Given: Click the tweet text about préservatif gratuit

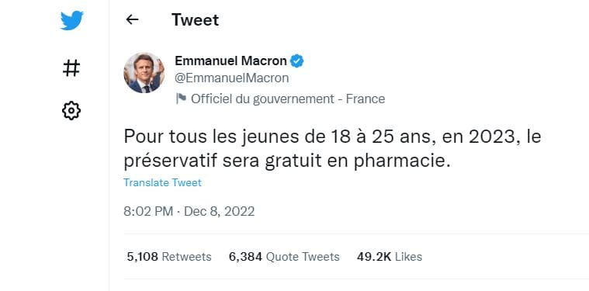Looking at the screenshot, I should click(332, 149).
